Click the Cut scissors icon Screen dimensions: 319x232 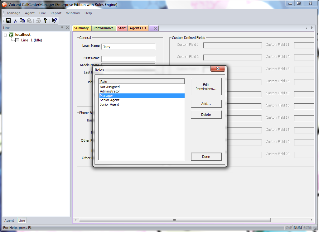[x=15, y=21]
